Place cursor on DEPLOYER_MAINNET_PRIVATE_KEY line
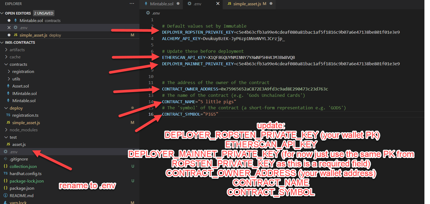Image resolution: width=430 pixels, height=204 pixels. pyautogui.click(x=281, y=64)
